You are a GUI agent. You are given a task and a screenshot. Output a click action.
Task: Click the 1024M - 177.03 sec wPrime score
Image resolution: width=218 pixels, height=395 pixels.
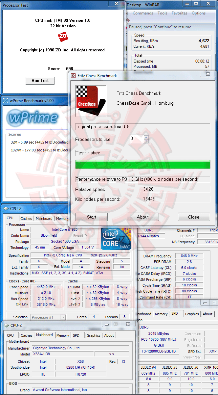click(39, 150)
